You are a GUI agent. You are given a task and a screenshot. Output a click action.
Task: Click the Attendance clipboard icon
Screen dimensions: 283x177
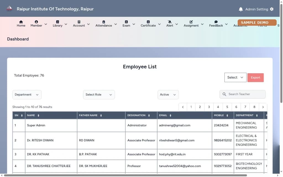(104, 22)
